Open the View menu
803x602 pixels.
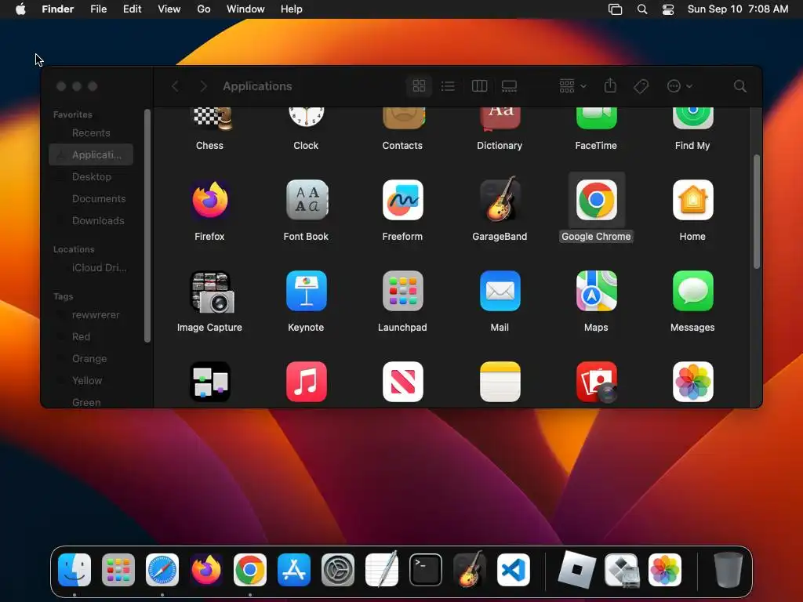coord(169,9)
